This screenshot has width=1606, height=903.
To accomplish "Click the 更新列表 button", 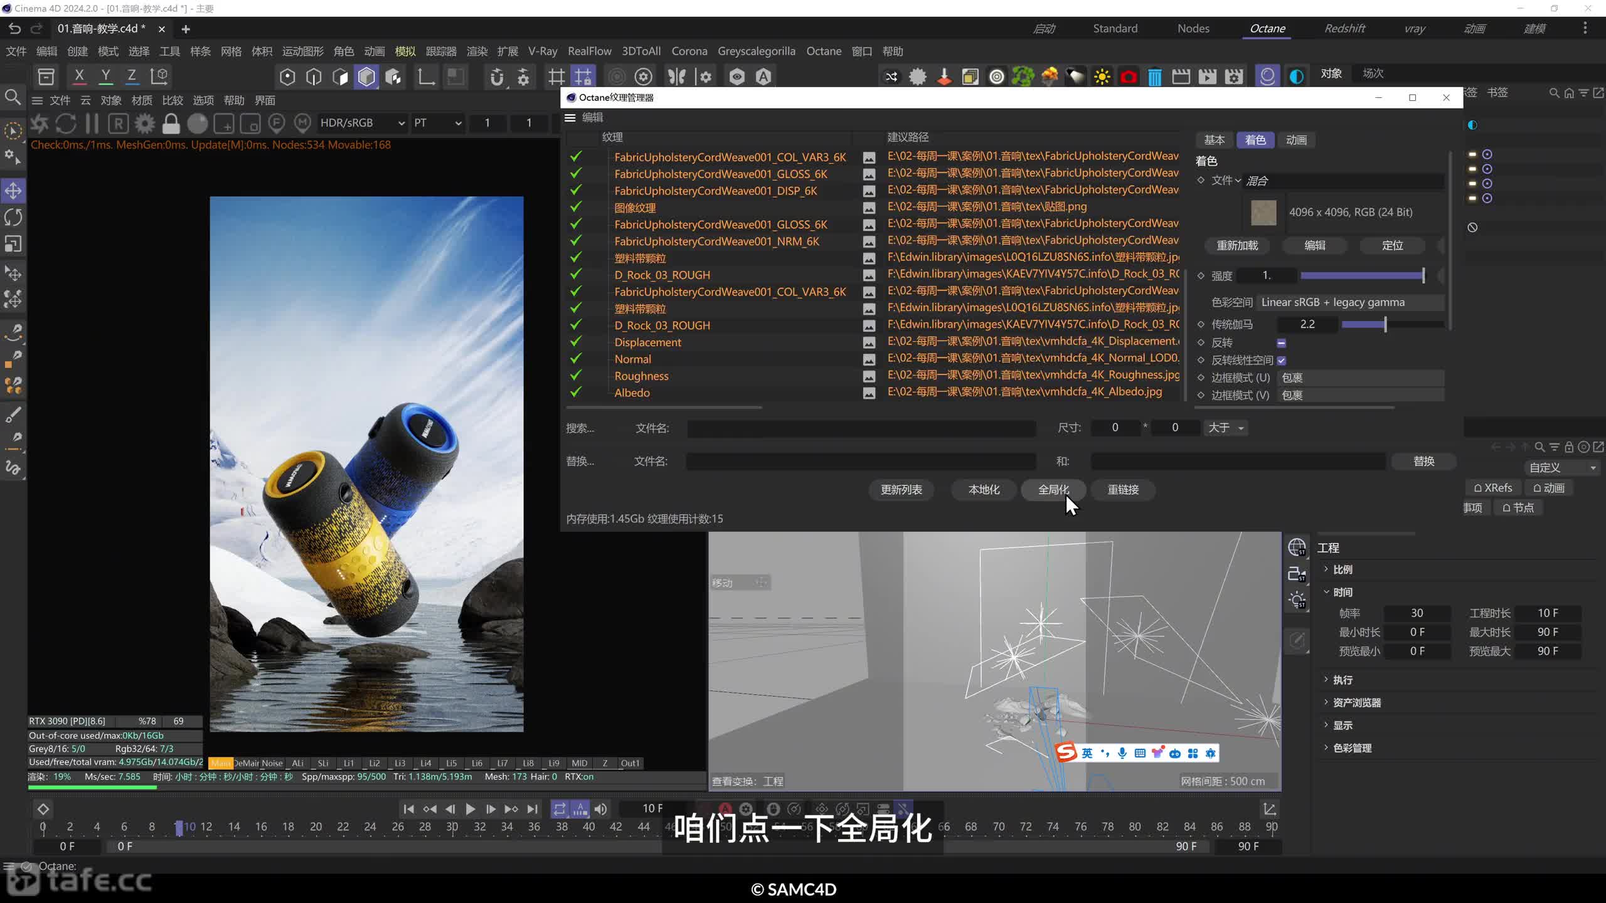I will pyautogui.click(x=901, y=490).
